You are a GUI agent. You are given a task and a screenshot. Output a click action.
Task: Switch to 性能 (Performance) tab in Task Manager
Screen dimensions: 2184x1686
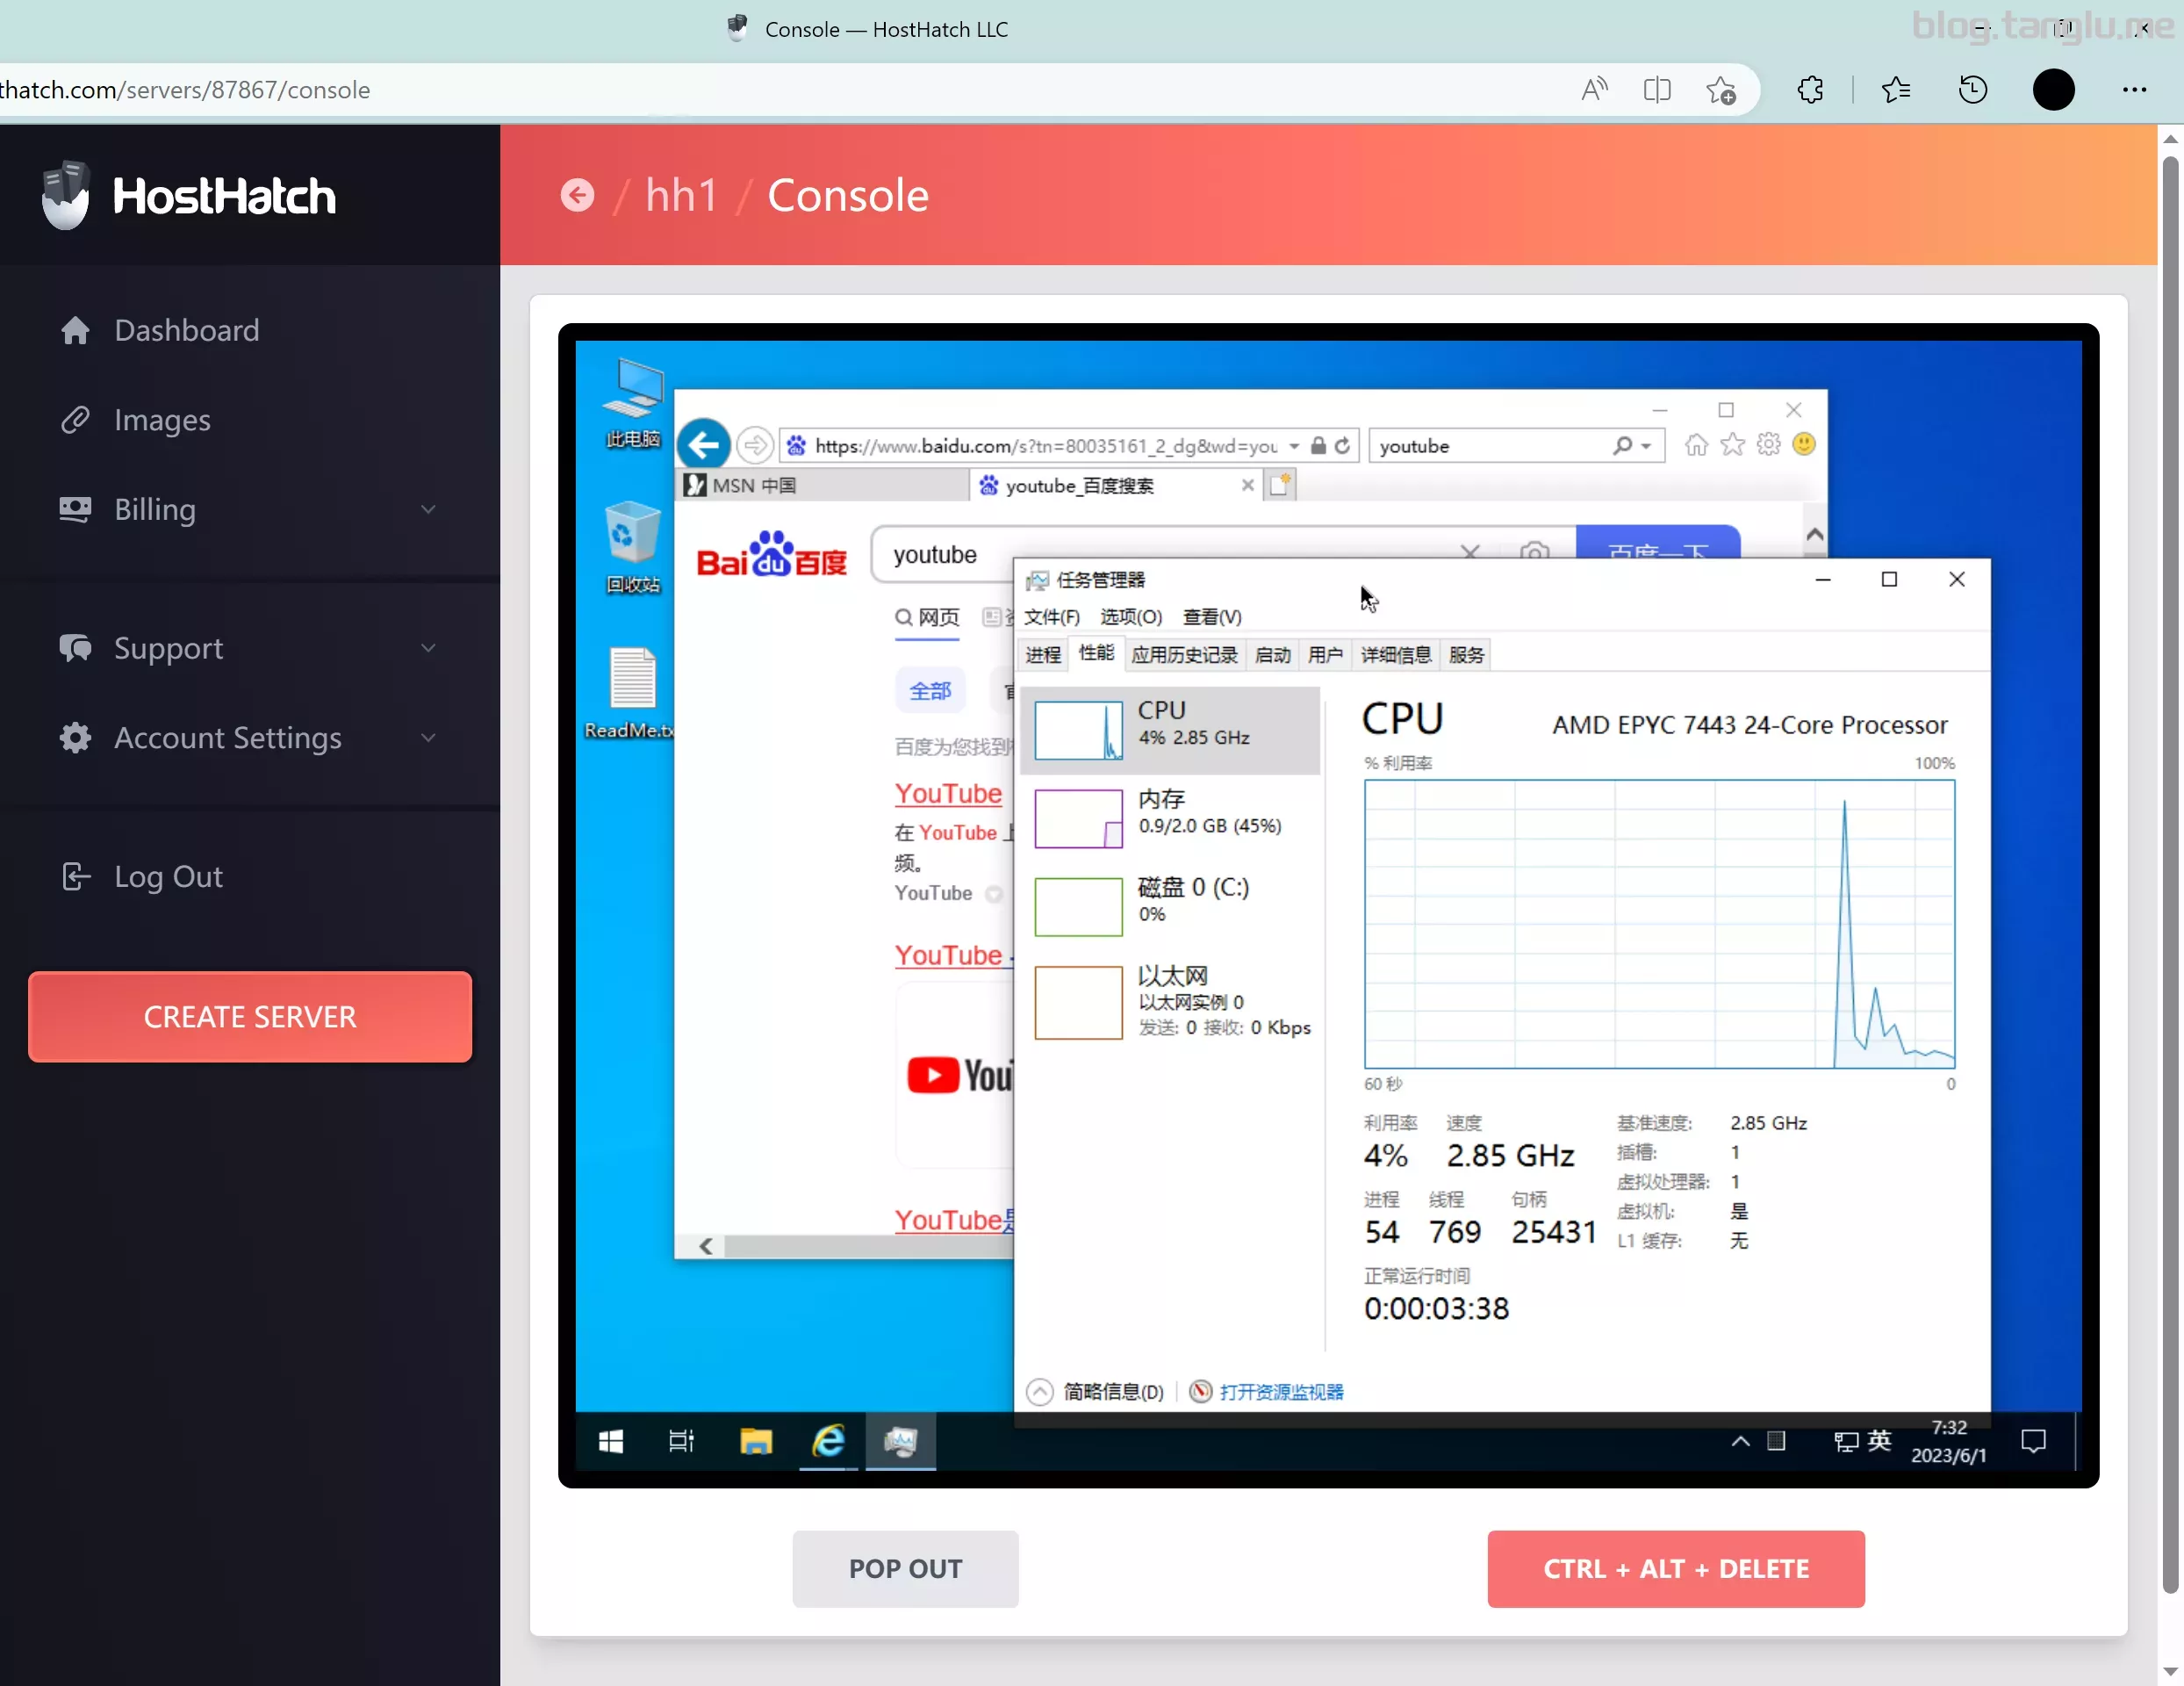(1096, 653)
